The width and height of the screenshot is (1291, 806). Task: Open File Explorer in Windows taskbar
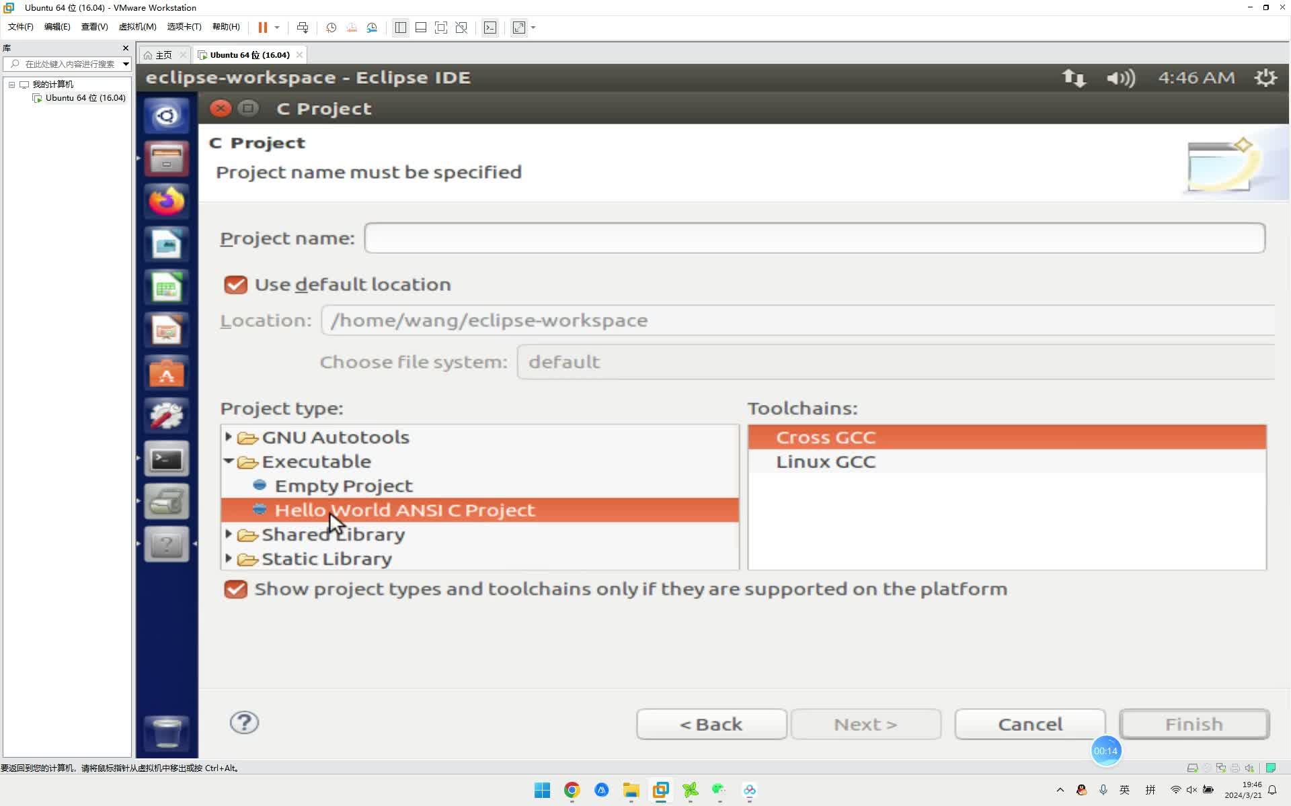(x=631, y=790)
